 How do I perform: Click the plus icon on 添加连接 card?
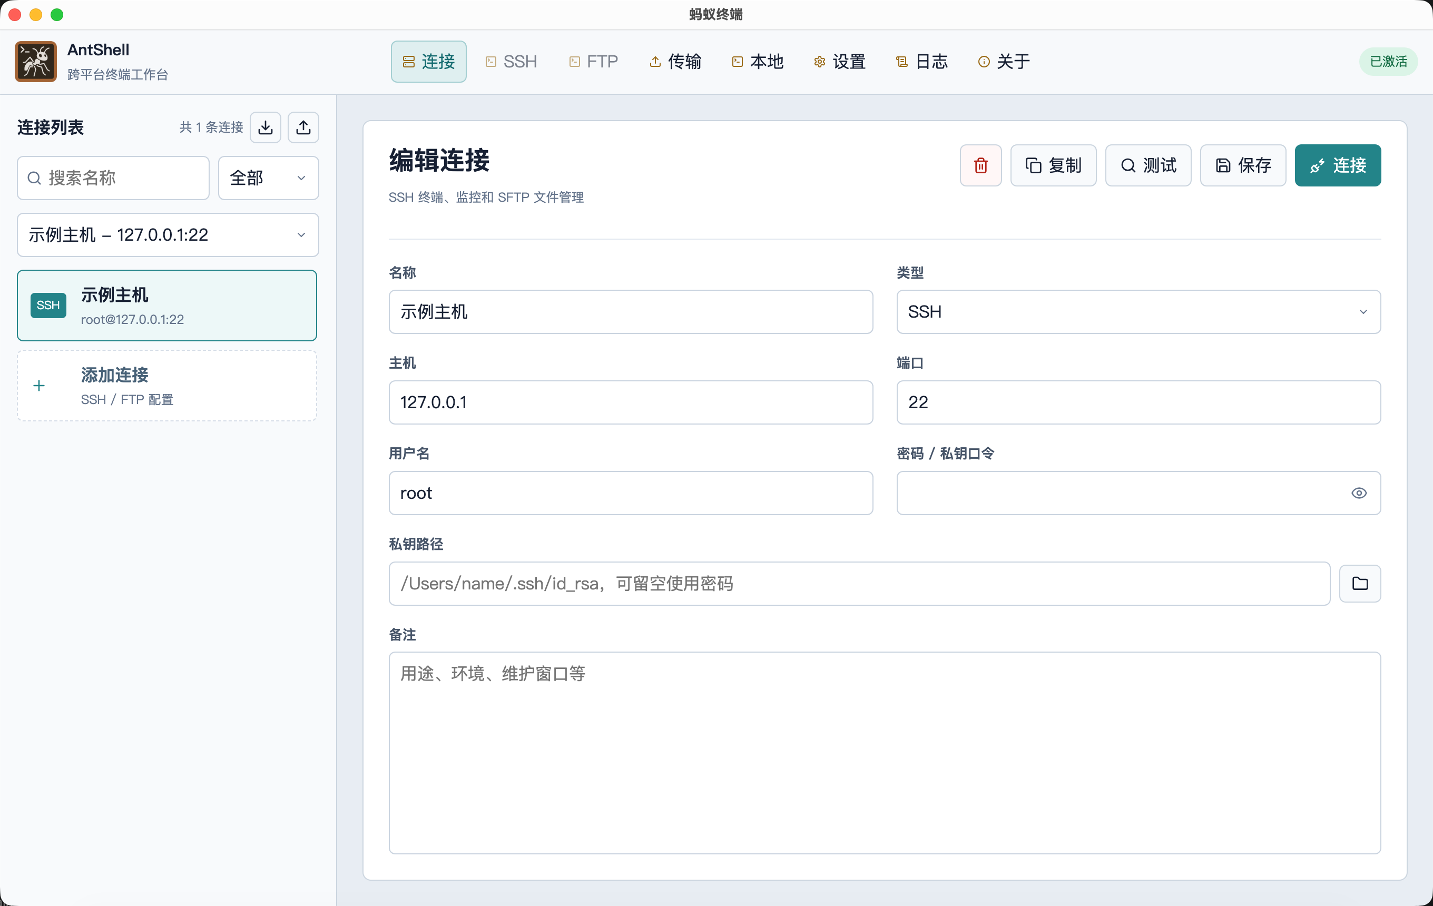pyautogui.click(x=40, y=386)
